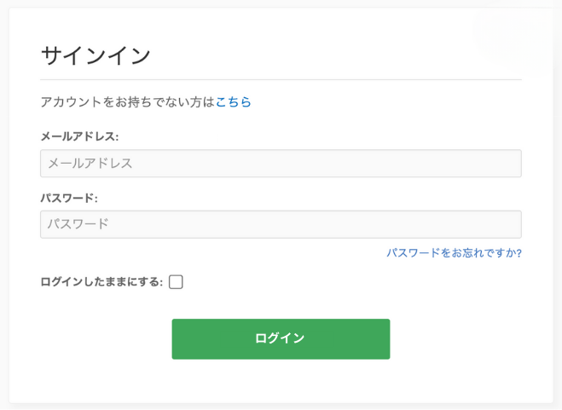Click the メールアドレス placeholder text
Viewport: 562px width, 410px height.
click(x=90, y=164)
